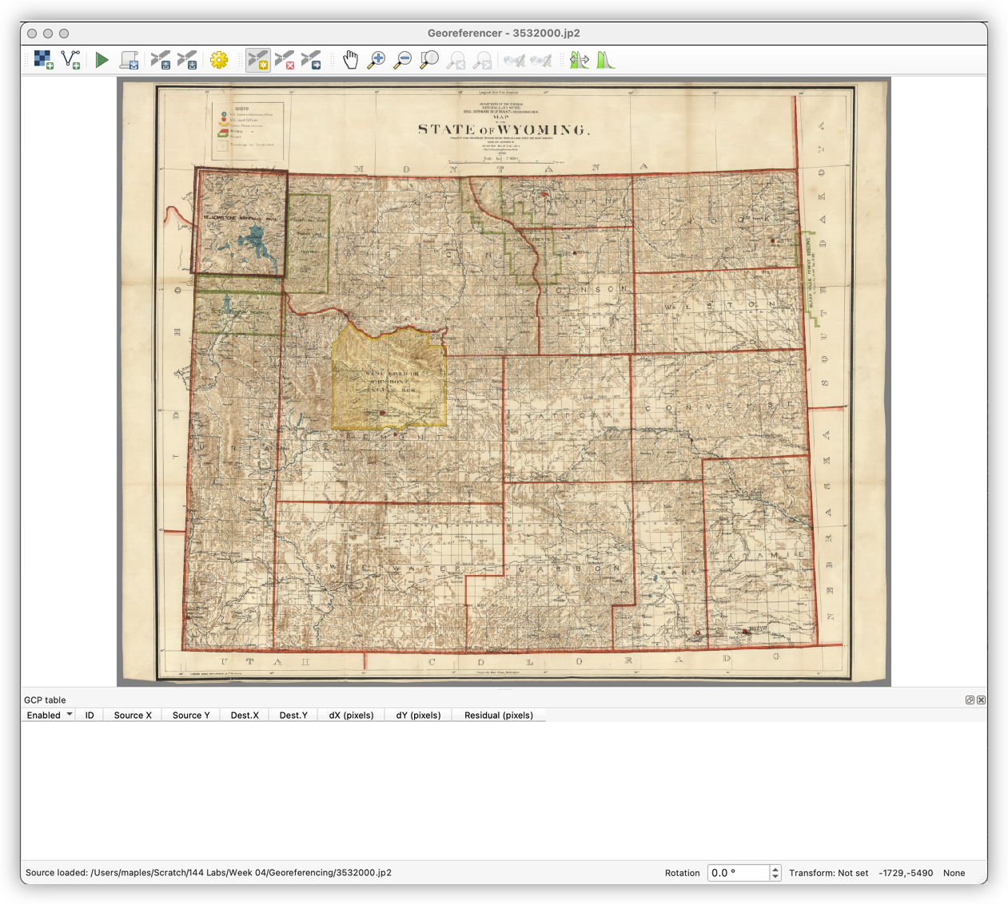Screen dimensions: 1008x904
Task: Click the Open Raster icon
Action: (x=44, y=60)
